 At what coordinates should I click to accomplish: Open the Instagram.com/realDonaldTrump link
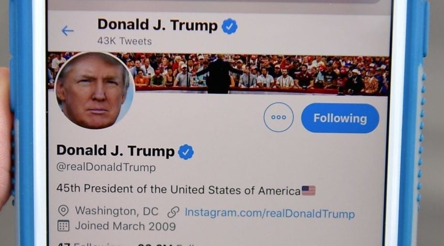[x=270, y=213]
